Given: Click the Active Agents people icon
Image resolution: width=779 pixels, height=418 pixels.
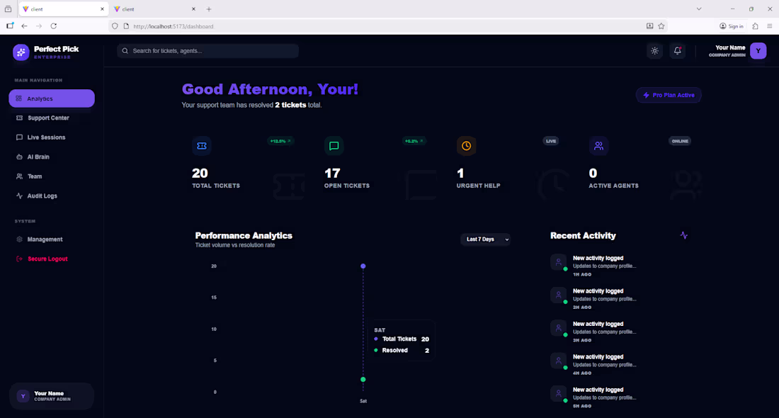Looking at the screenshot, I should click(x=598, y=146).
